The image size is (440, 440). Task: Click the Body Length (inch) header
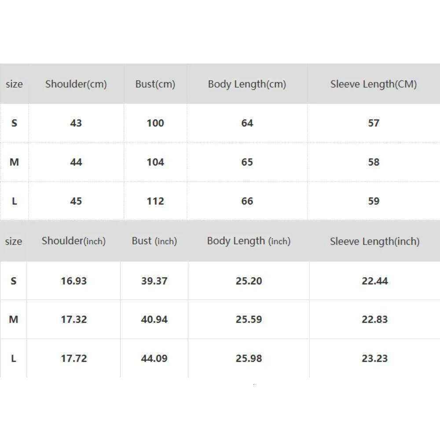pyautogui.click(x=249, y=241)
